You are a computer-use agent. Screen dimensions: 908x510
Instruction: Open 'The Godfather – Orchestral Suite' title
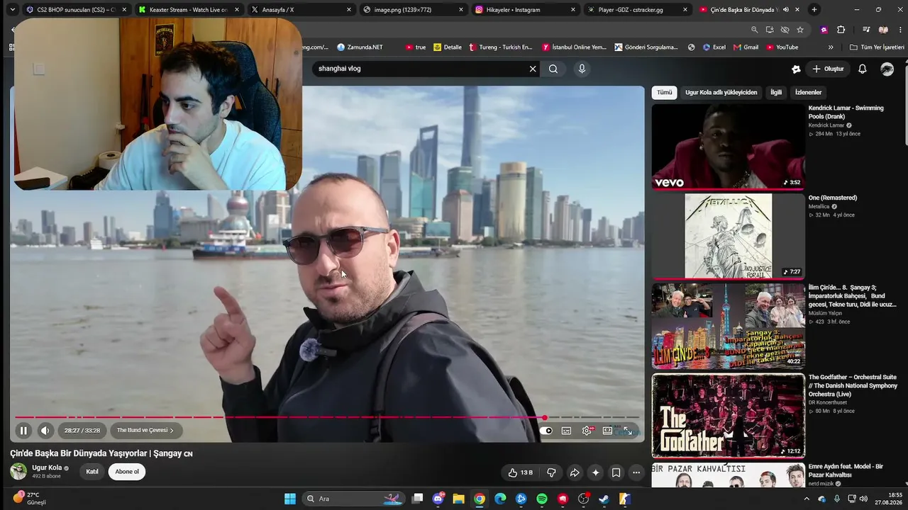[x=853, y=385]
